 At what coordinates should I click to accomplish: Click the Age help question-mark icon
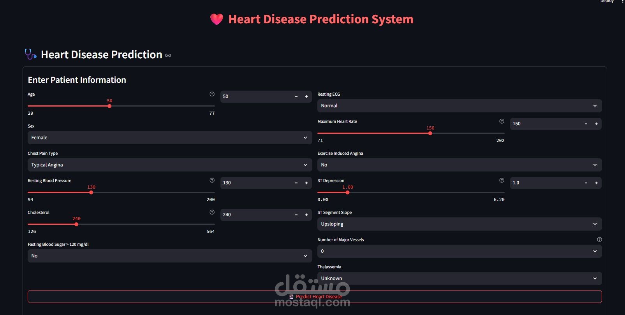click(212, 94)
